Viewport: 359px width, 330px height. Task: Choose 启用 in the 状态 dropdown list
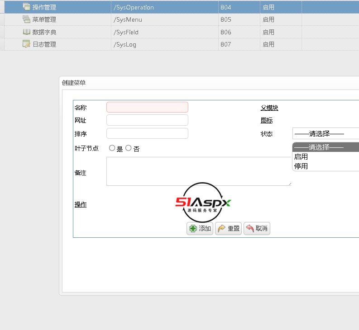tap(325, 157)
